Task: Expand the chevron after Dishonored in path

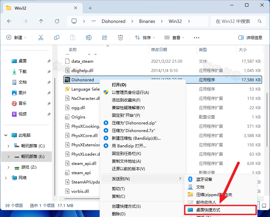Action: pos(132,21)
